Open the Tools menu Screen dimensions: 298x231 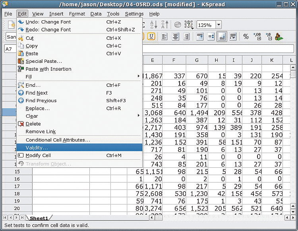click(x=113, y=14)
